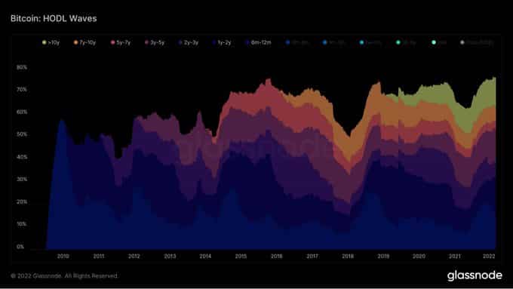513x289 pixels.
Task: Click the 2022 x-axis label
Action: pos(489,257)
